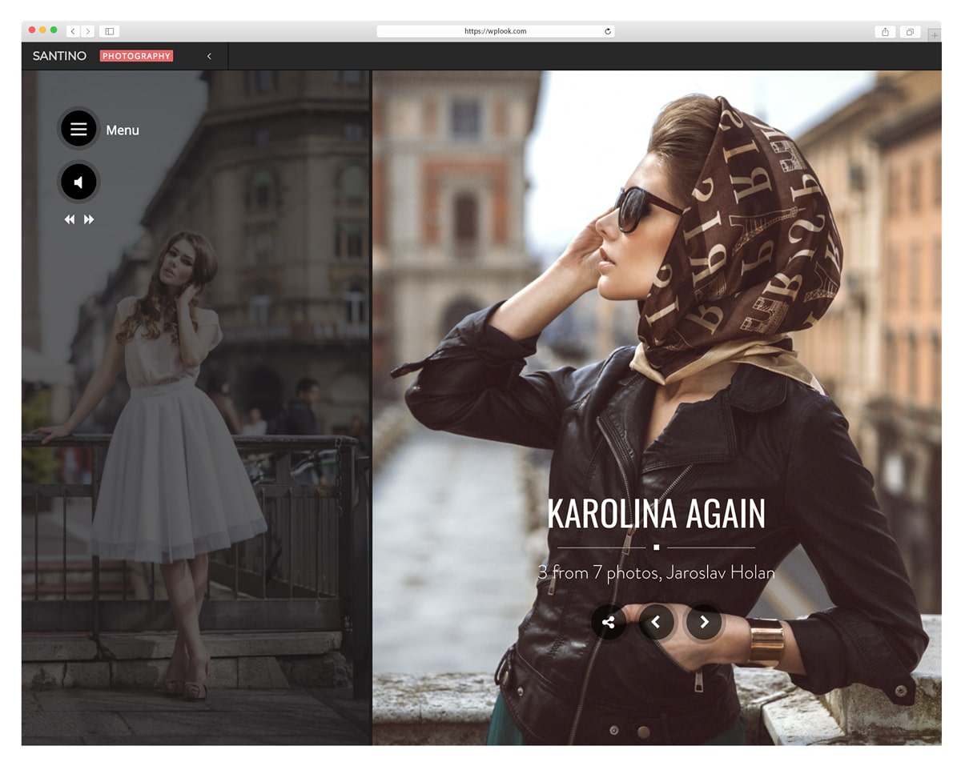
Task: Skip to next track with fast-forward icon
Action: 89,219
